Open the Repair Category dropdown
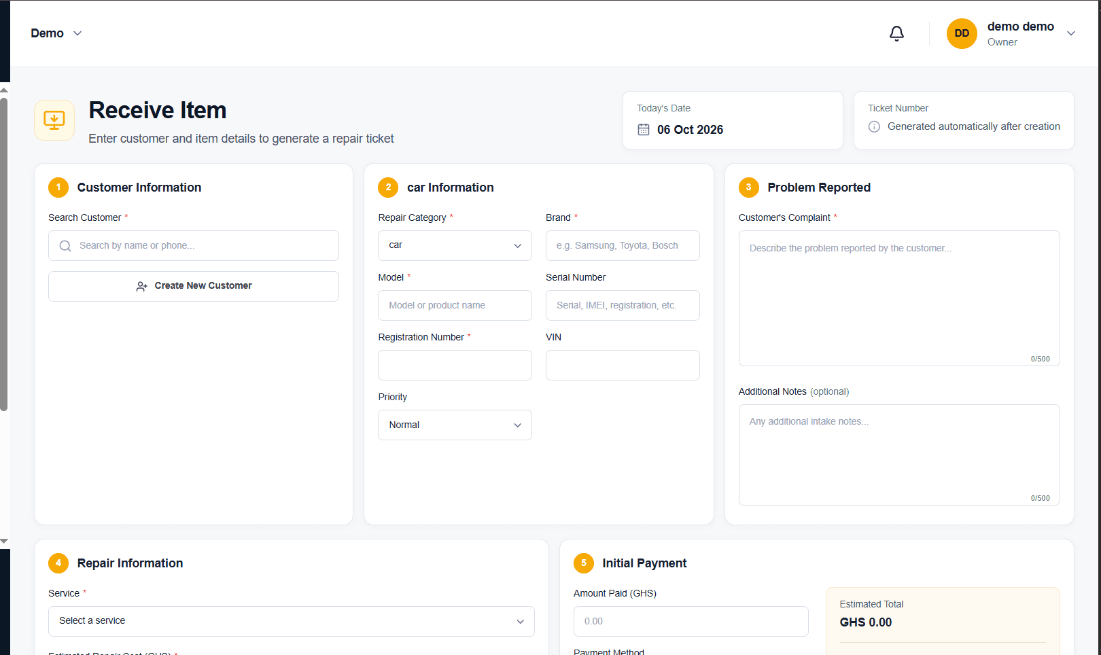This screenshot has height=655, width=1101. coord(455,245)
